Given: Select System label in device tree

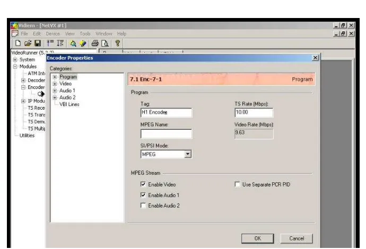Looking at the screenshot, I should pos(27,60).
